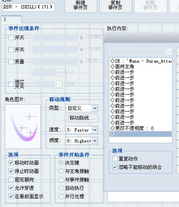
Task: Select 与主角接触 trigger radio button
Action: tap(61, 171)
